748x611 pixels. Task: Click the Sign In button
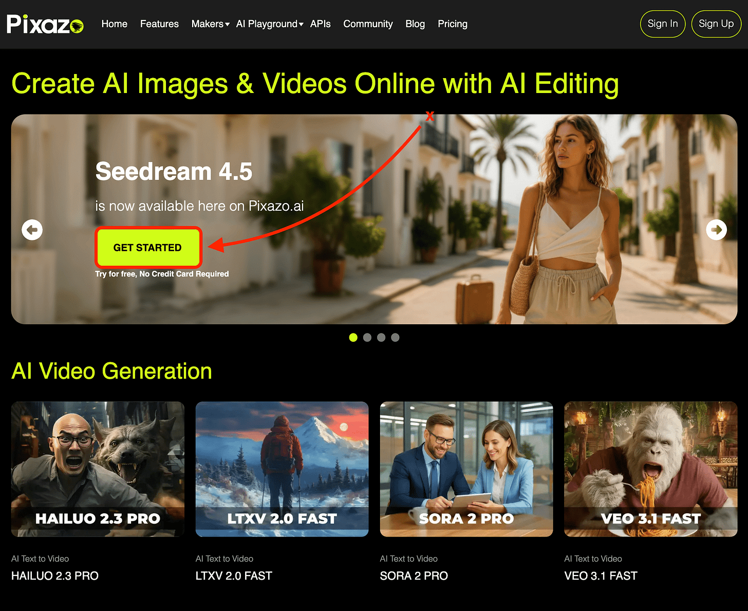(x=663, y=24)
